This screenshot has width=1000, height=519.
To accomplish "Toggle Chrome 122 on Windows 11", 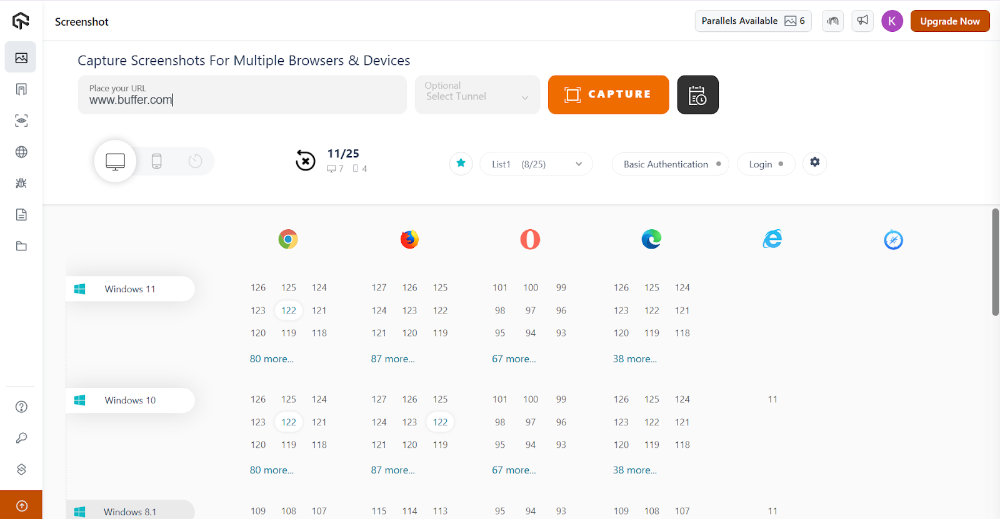I will (x=288, y=310).
